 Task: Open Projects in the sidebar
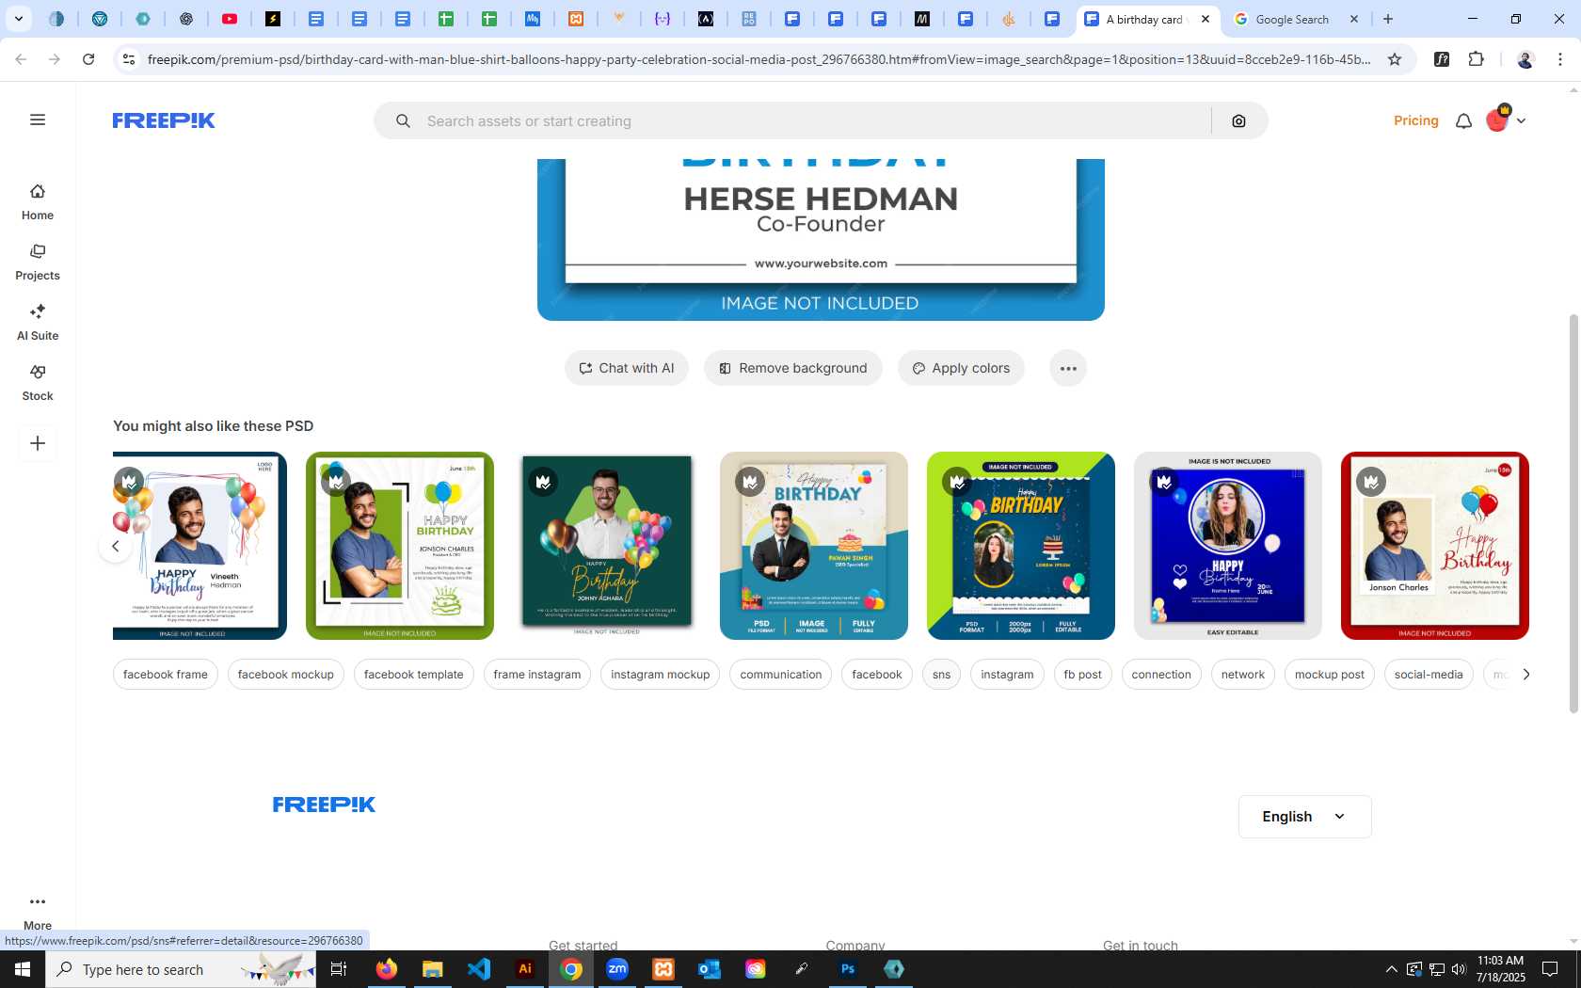(38, 263)
